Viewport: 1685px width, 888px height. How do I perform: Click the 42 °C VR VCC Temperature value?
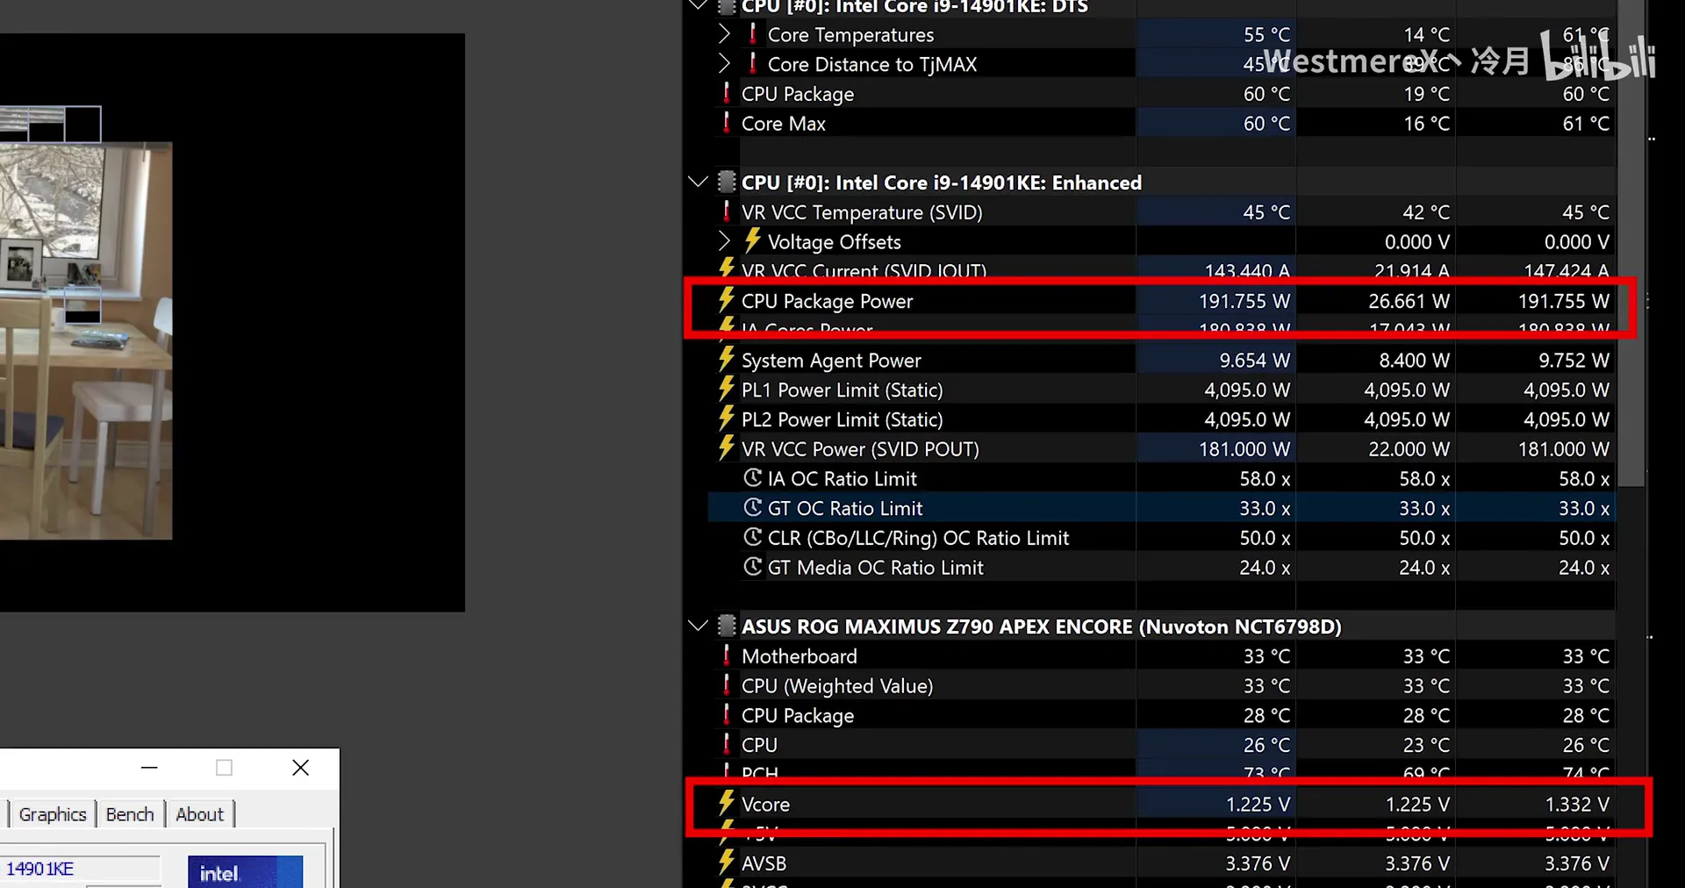(x=1427, y=212)
